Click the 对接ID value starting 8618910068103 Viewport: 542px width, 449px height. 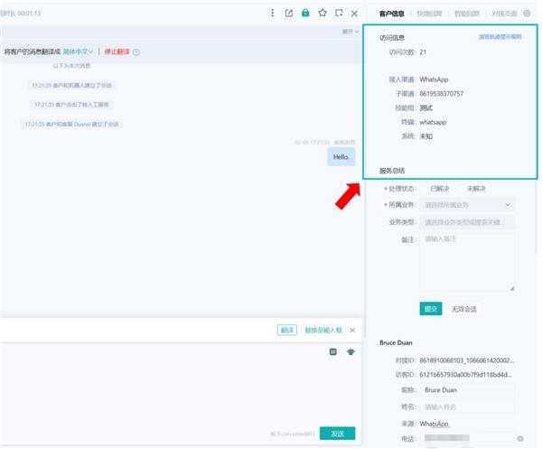(467, 360)
